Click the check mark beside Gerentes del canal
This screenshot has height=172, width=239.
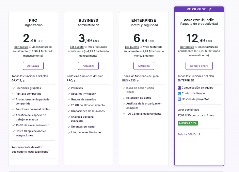(x=69, y=127)
